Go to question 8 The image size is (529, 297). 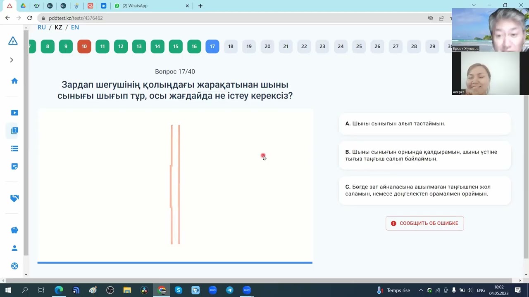[48, 46]
